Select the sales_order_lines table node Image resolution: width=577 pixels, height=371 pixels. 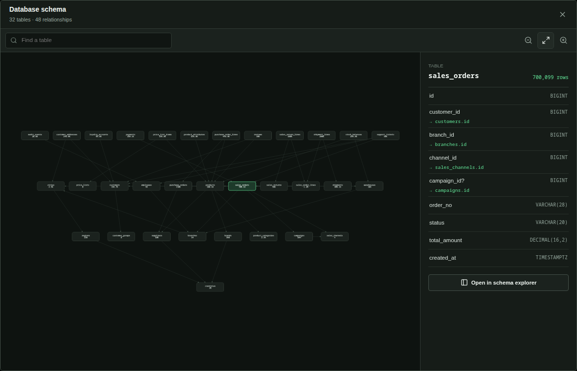click(306, 186)
